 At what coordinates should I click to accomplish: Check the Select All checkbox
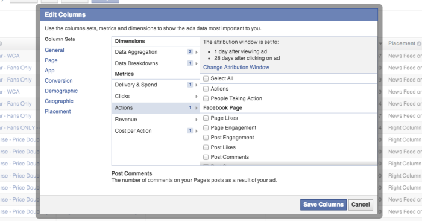(206, 78)
